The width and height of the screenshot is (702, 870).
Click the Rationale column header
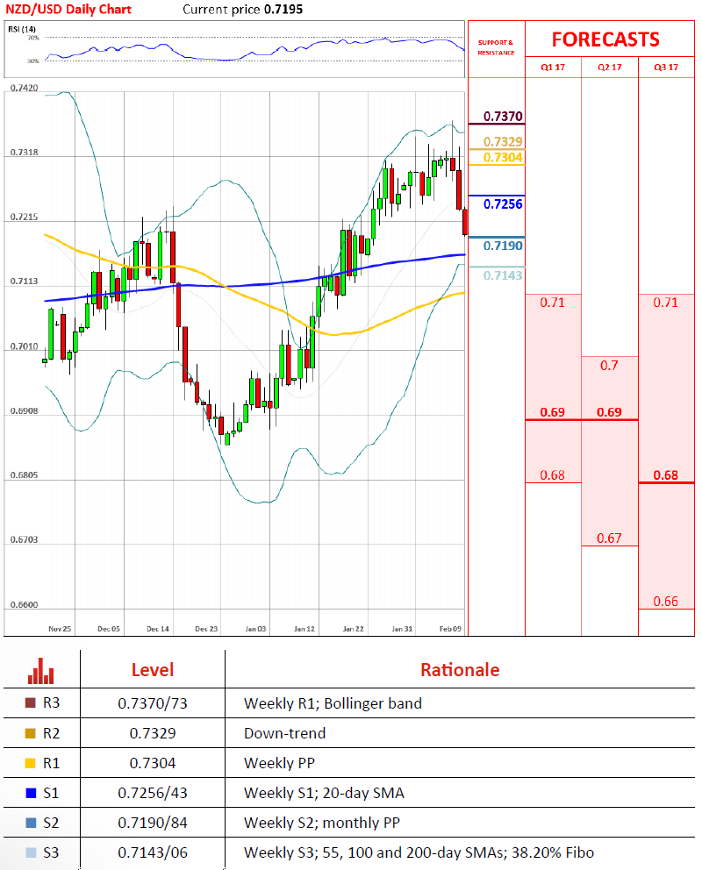tap(460, 670)
